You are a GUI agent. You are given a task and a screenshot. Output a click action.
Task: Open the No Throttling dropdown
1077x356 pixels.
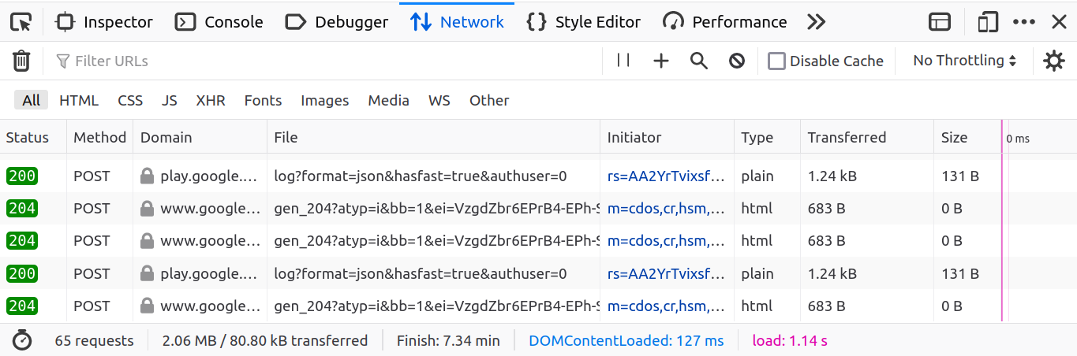tap(964, 61)
